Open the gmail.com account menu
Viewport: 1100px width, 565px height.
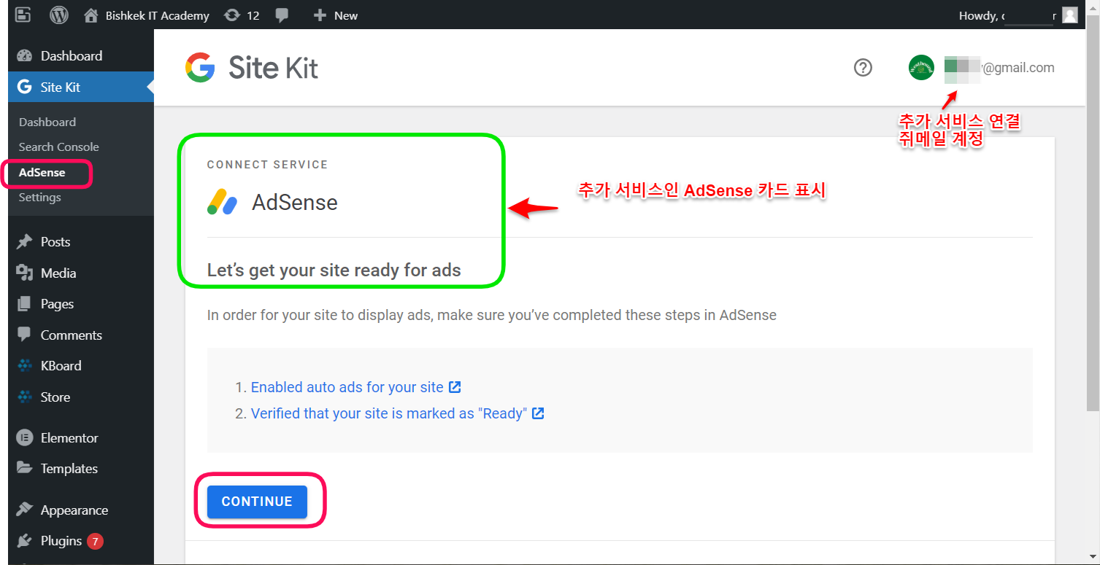999,68
